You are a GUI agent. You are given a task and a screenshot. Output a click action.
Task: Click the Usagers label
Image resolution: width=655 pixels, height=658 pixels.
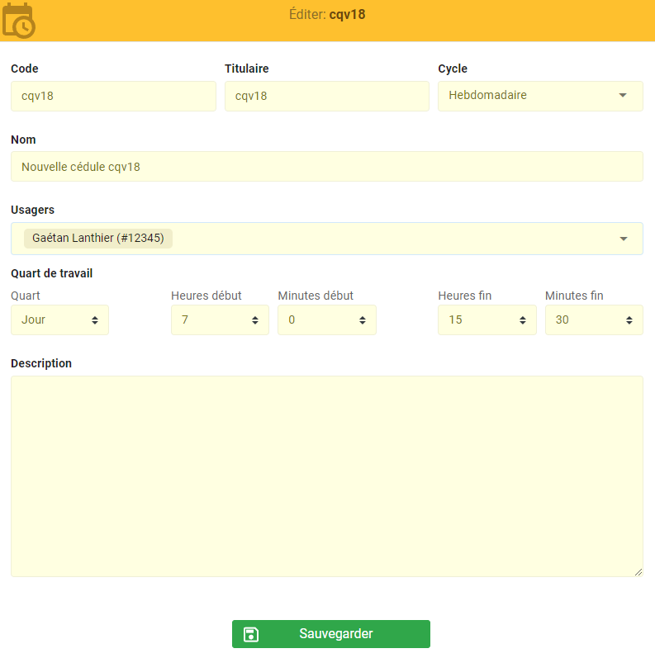click(33, 210)
